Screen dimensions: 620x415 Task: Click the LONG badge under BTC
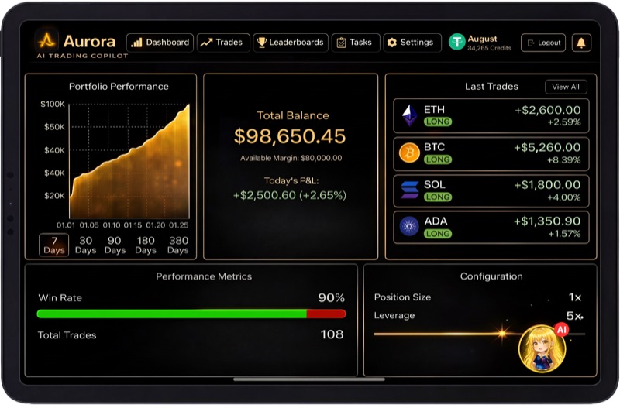click(438, 159)
